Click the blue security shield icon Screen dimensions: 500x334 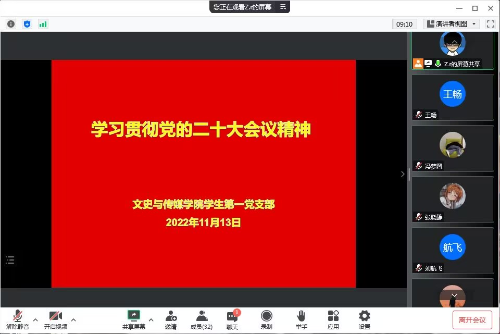[27, 24]
